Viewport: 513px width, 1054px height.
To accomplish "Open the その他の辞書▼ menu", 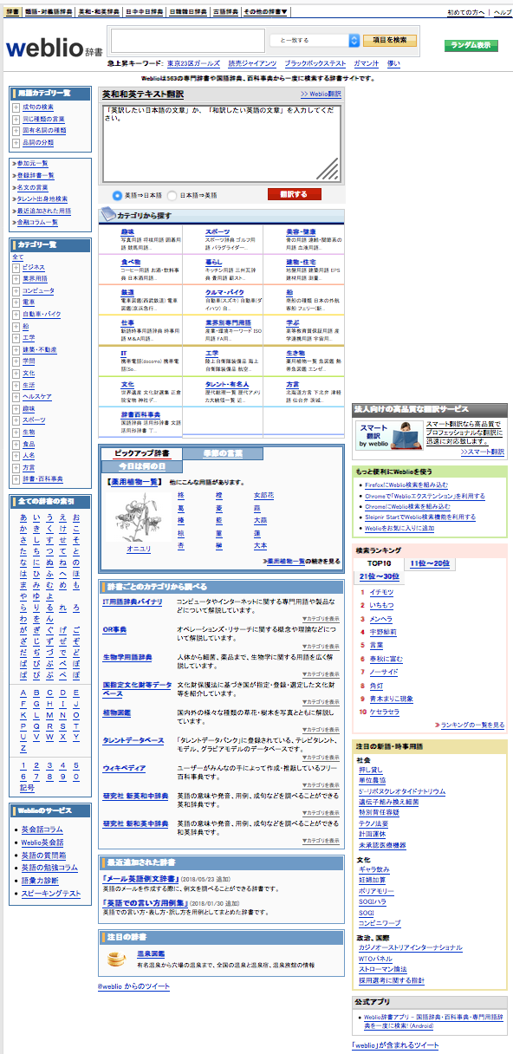I will pos(266,12).
